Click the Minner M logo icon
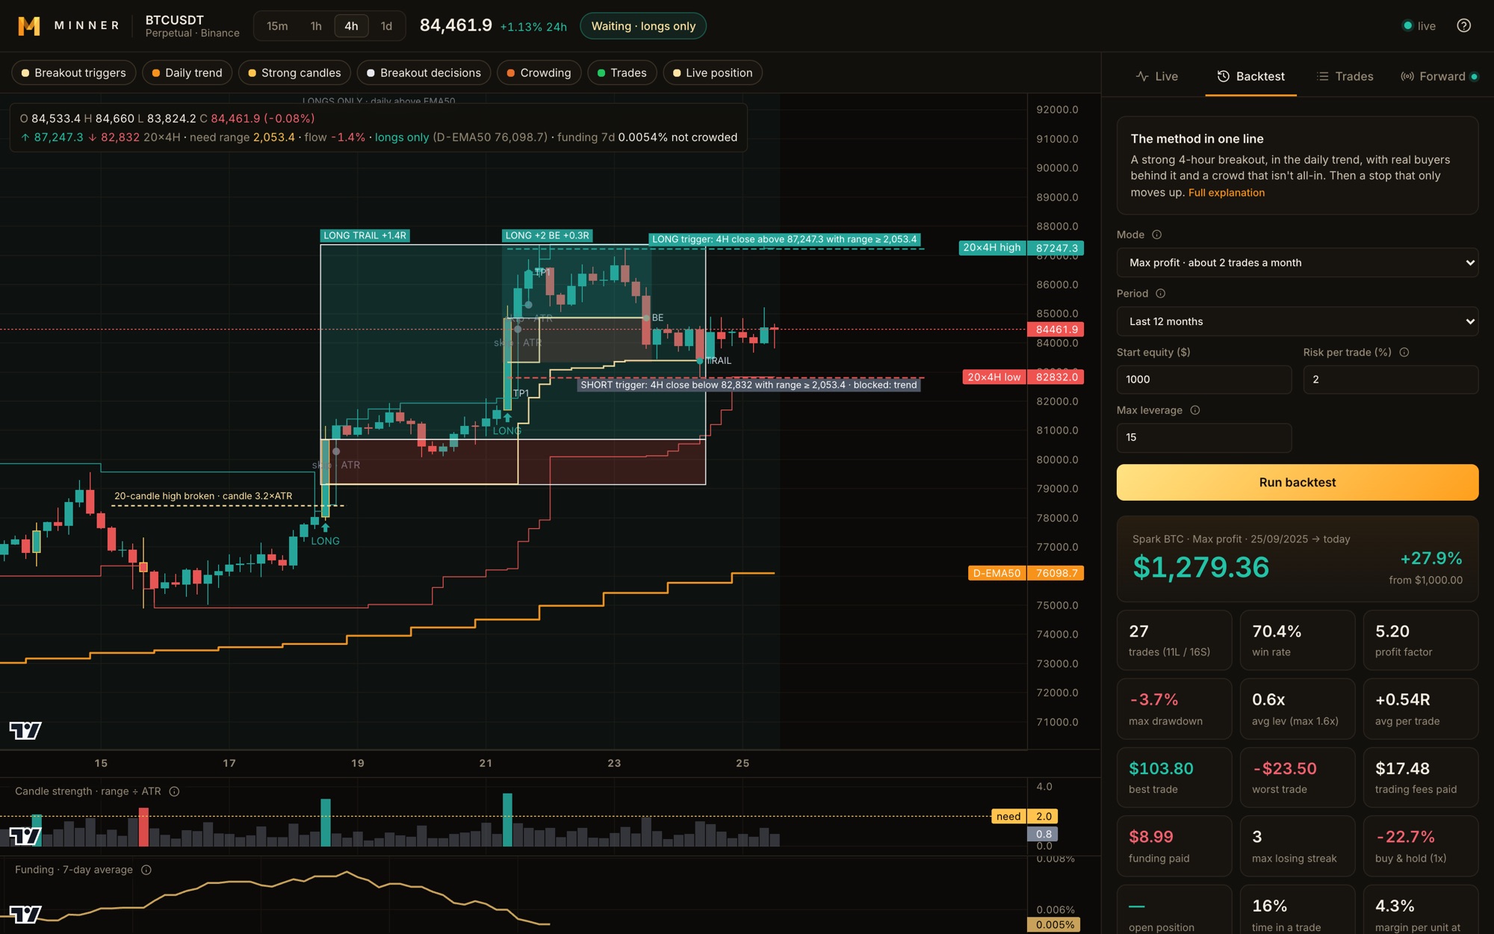Screen dimensions: 1494x934 click(29, 26)
